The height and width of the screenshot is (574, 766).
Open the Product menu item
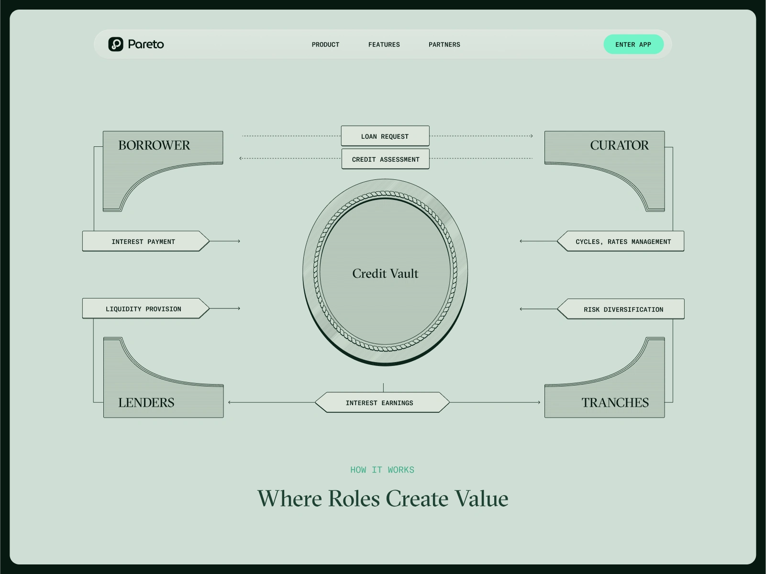[x=325, y=44]
